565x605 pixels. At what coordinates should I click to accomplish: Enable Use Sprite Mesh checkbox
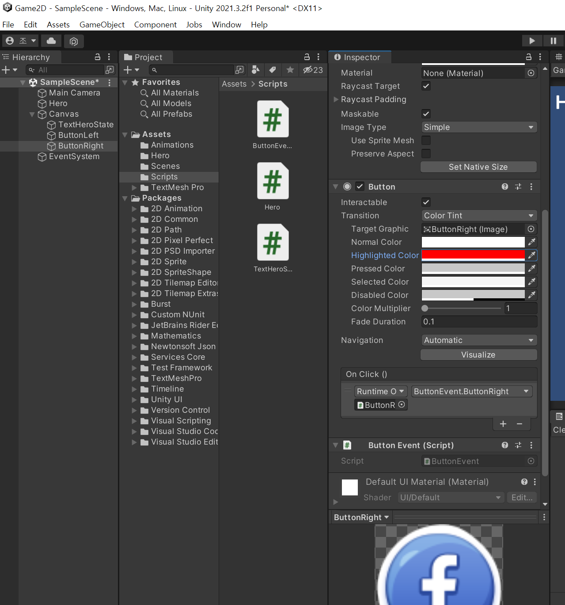(x=426, y=140)
